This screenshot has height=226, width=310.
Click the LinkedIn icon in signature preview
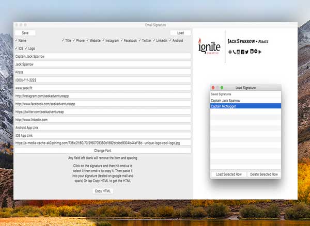coord(252,51)
